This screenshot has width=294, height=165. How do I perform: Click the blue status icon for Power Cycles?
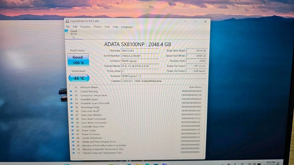73,130
